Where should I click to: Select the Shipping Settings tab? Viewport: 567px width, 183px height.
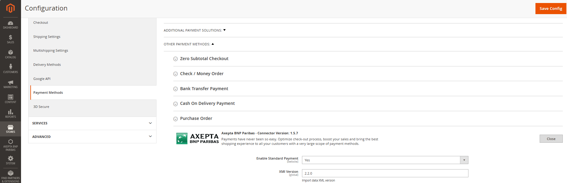pyautogui.click(x=47, y=37)
